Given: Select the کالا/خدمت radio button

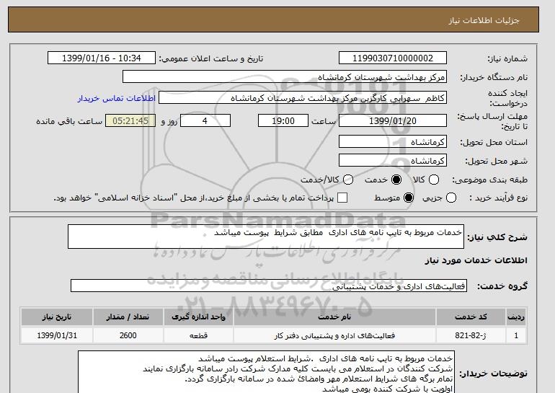Looking at the screenshot, I should (x=348, y=180).
